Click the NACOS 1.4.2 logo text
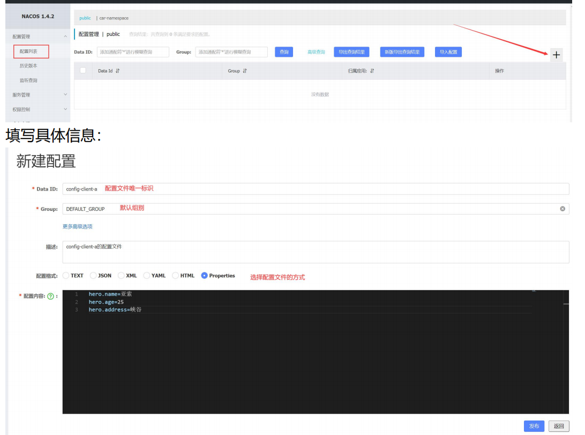Screen dimensions: 585x435 pyautogui.click(x=37, y=17)
